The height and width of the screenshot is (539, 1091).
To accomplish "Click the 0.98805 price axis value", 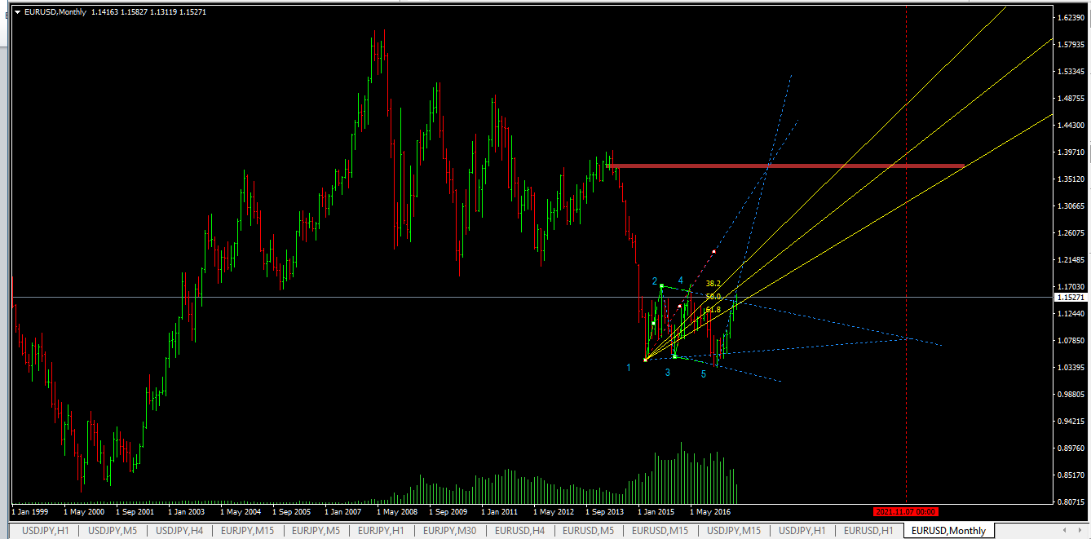I will pyautogui.click(x=1071, y=395).
